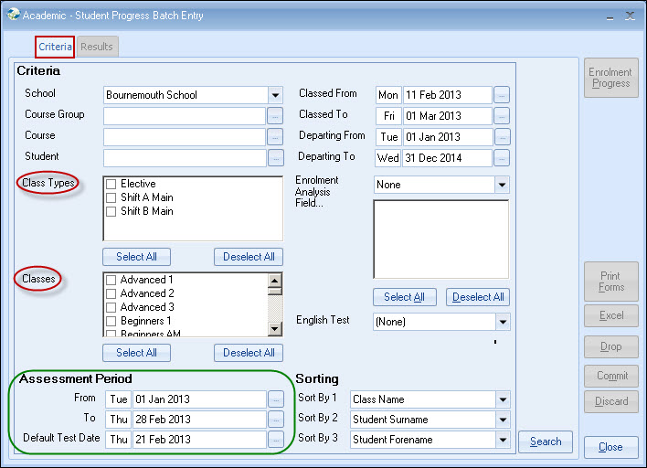Click the Search button
This screenshot has width=647, height=468.
(546, 441)
